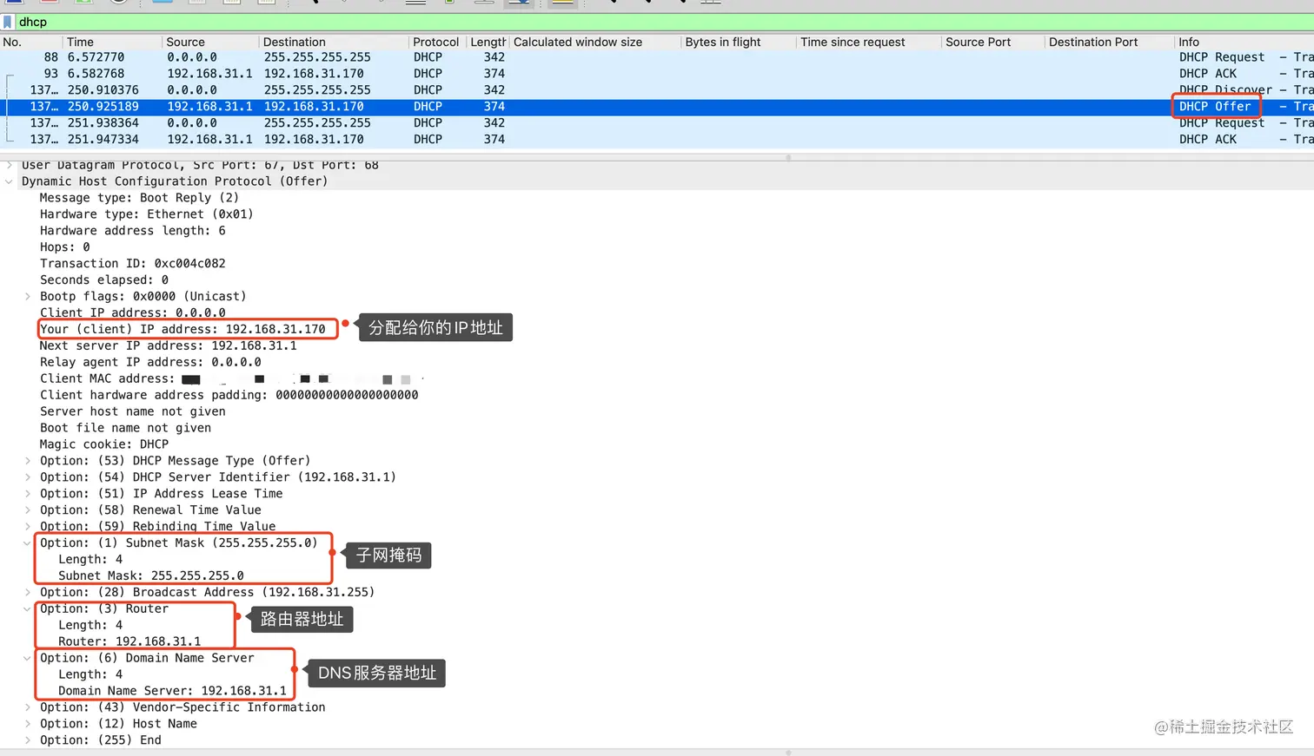
Task: Select the DHCP Offer packet at 250.925189
Action: pos(657,107)
